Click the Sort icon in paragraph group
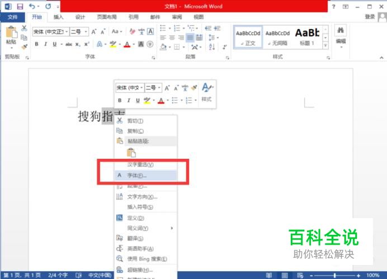The image size is (387, 279). tap(212, 46)
